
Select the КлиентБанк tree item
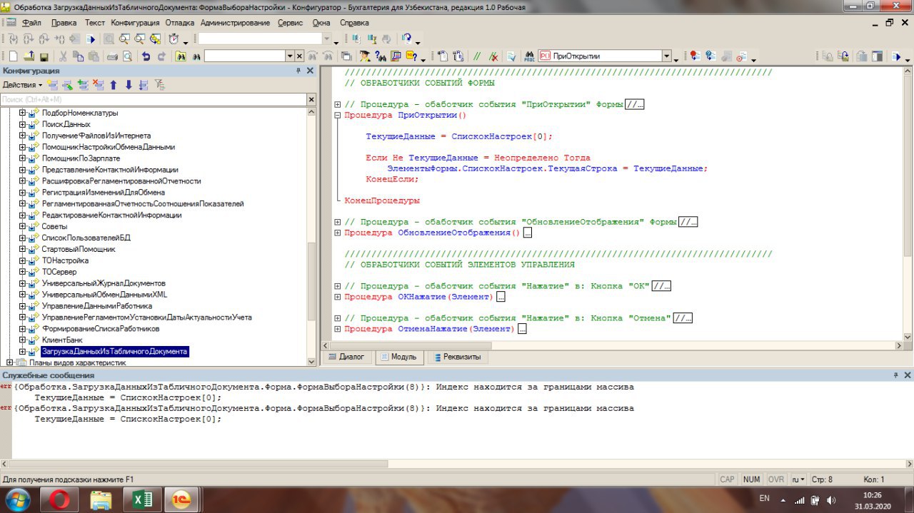[x=62, y=340]
